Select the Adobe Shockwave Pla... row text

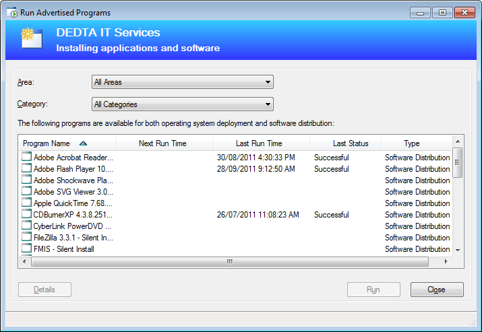(x=73, y=180)
